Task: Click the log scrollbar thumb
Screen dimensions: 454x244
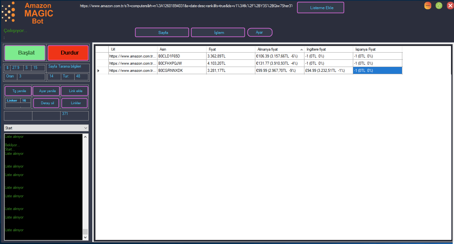Action: pyautogui.click(x=85, y=232)
